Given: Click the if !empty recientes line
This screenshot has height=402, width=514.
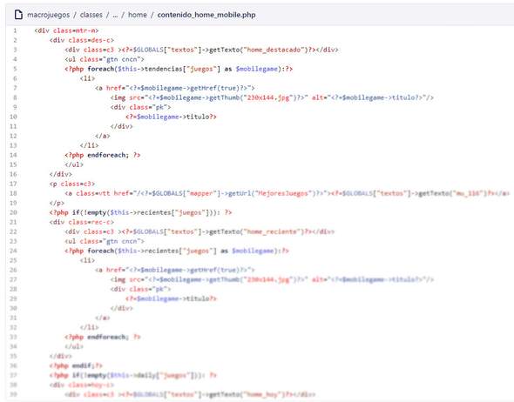Looking at the screenshot, I should coord(140,212).
